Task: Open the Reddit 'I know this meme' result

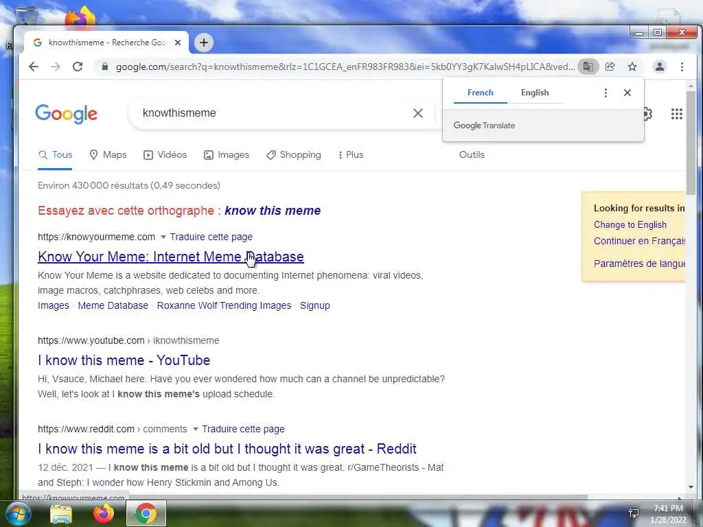Action: tap(227, 449)
